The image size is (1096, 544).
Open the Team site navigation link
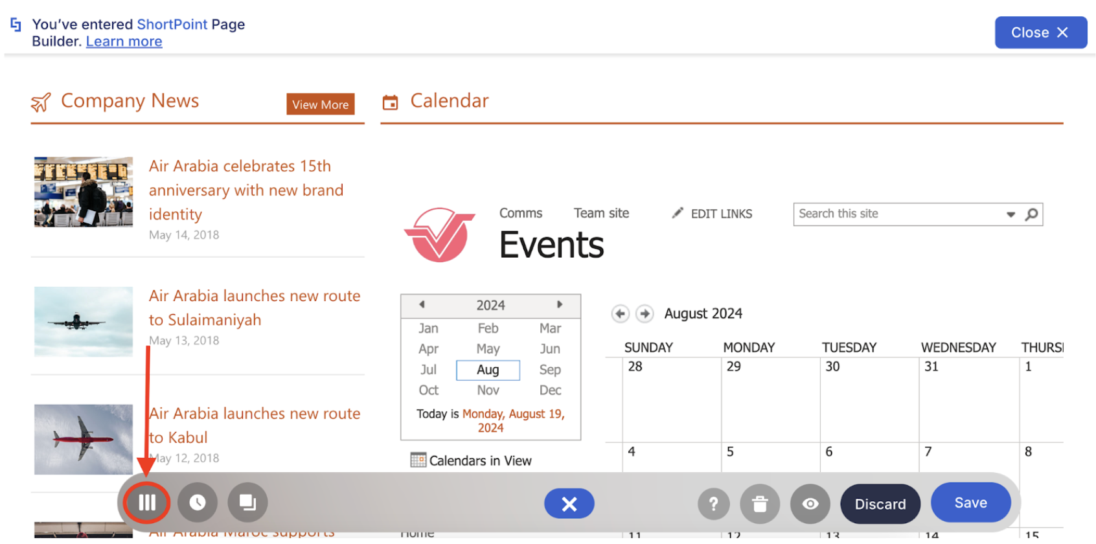tap(601, 213)
